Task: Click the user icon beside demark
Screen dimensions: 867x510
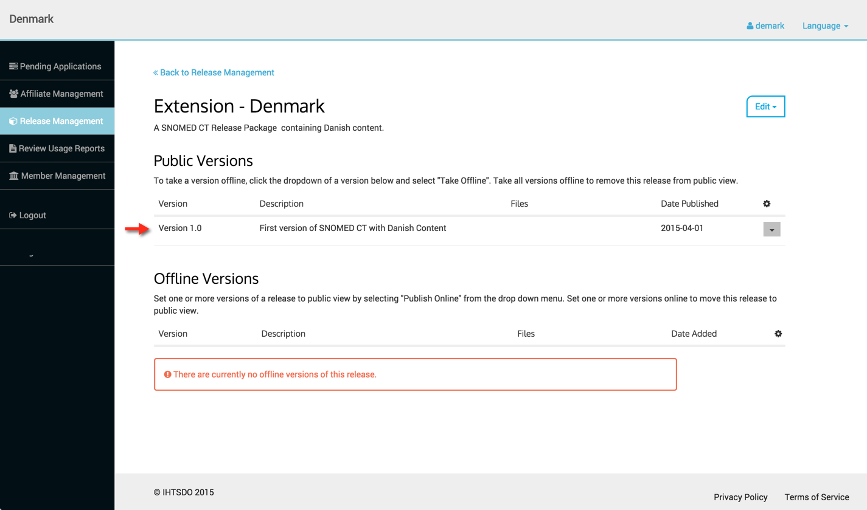Action: [750, 26]
